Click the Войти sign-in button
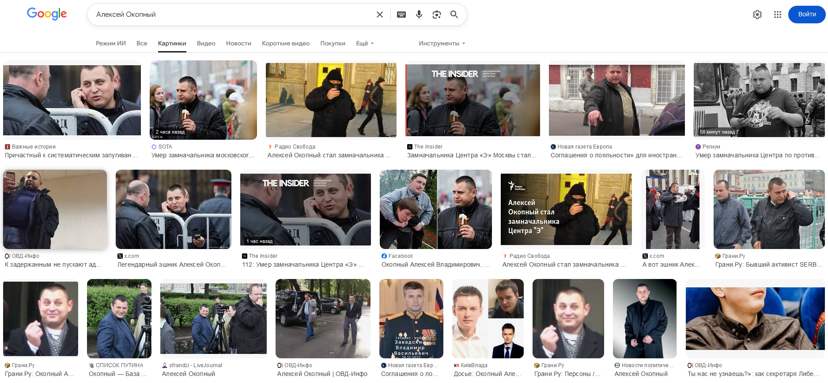The image size is (828, 383). point(806,15)
